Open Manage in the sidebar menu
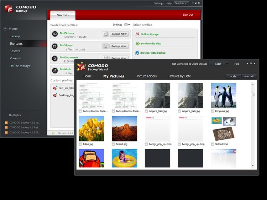 [15, 58]
